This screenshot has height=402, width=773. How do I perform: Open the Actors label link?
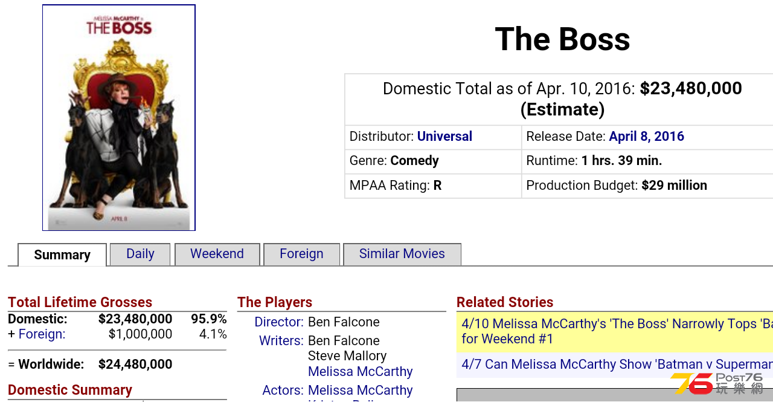pos(283,391)
